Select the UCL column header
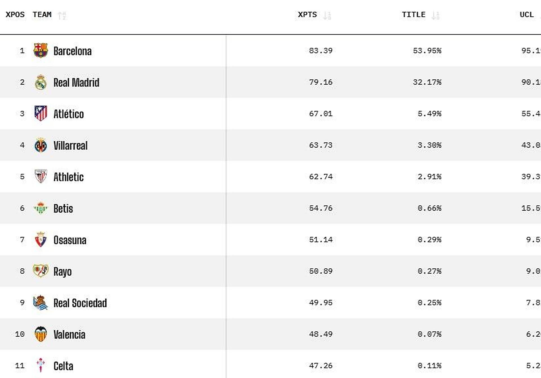 pos(527,15)
